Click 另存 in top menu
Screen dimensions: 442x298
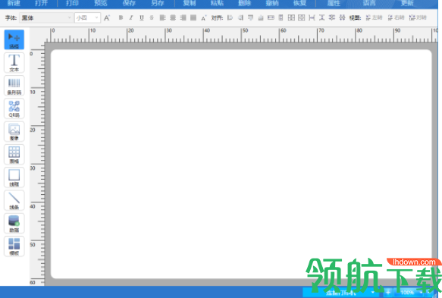[157, 3]
